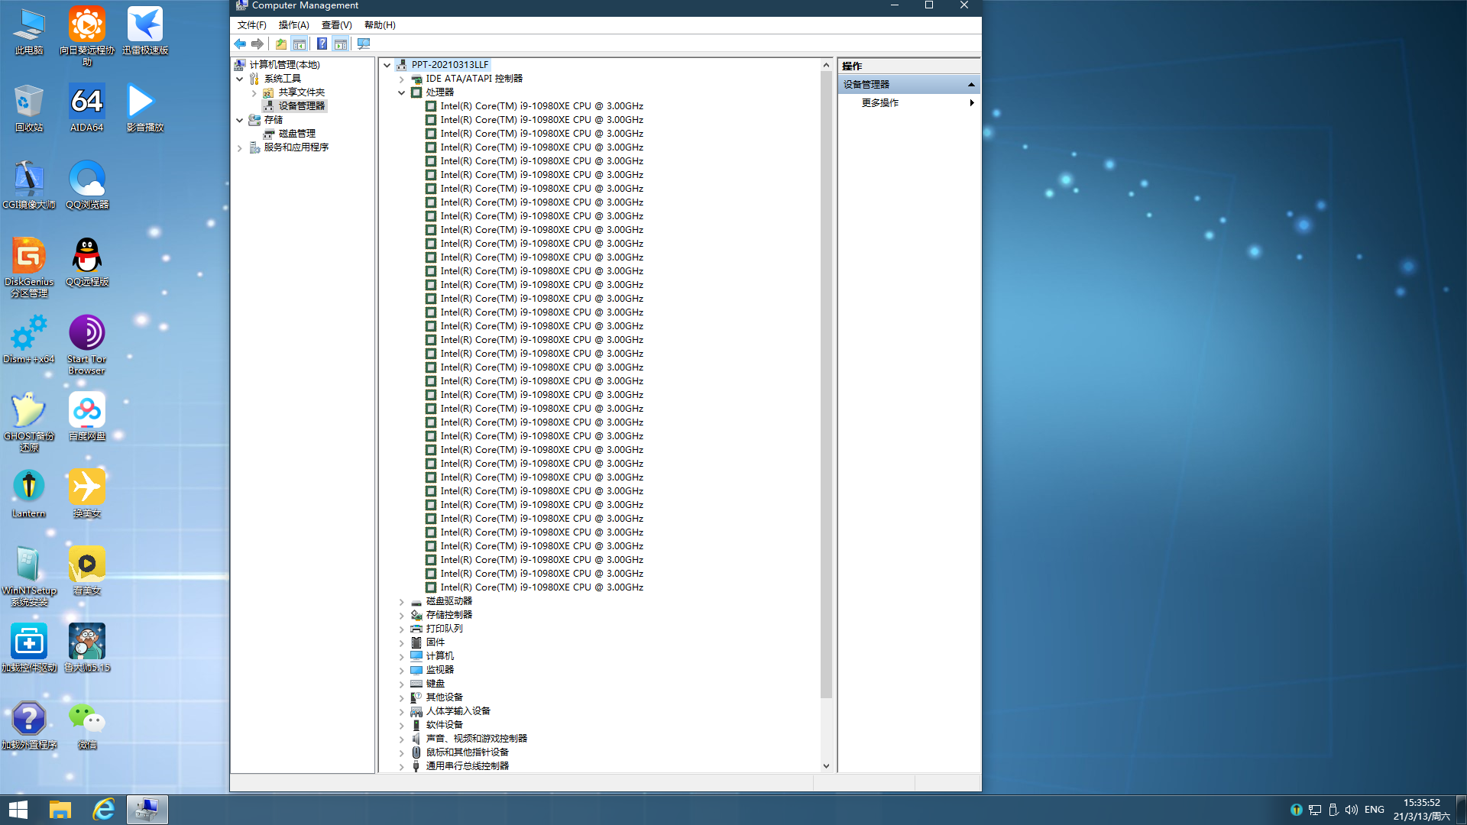Select the 百度网盘 desktop icon

(87, 416)
